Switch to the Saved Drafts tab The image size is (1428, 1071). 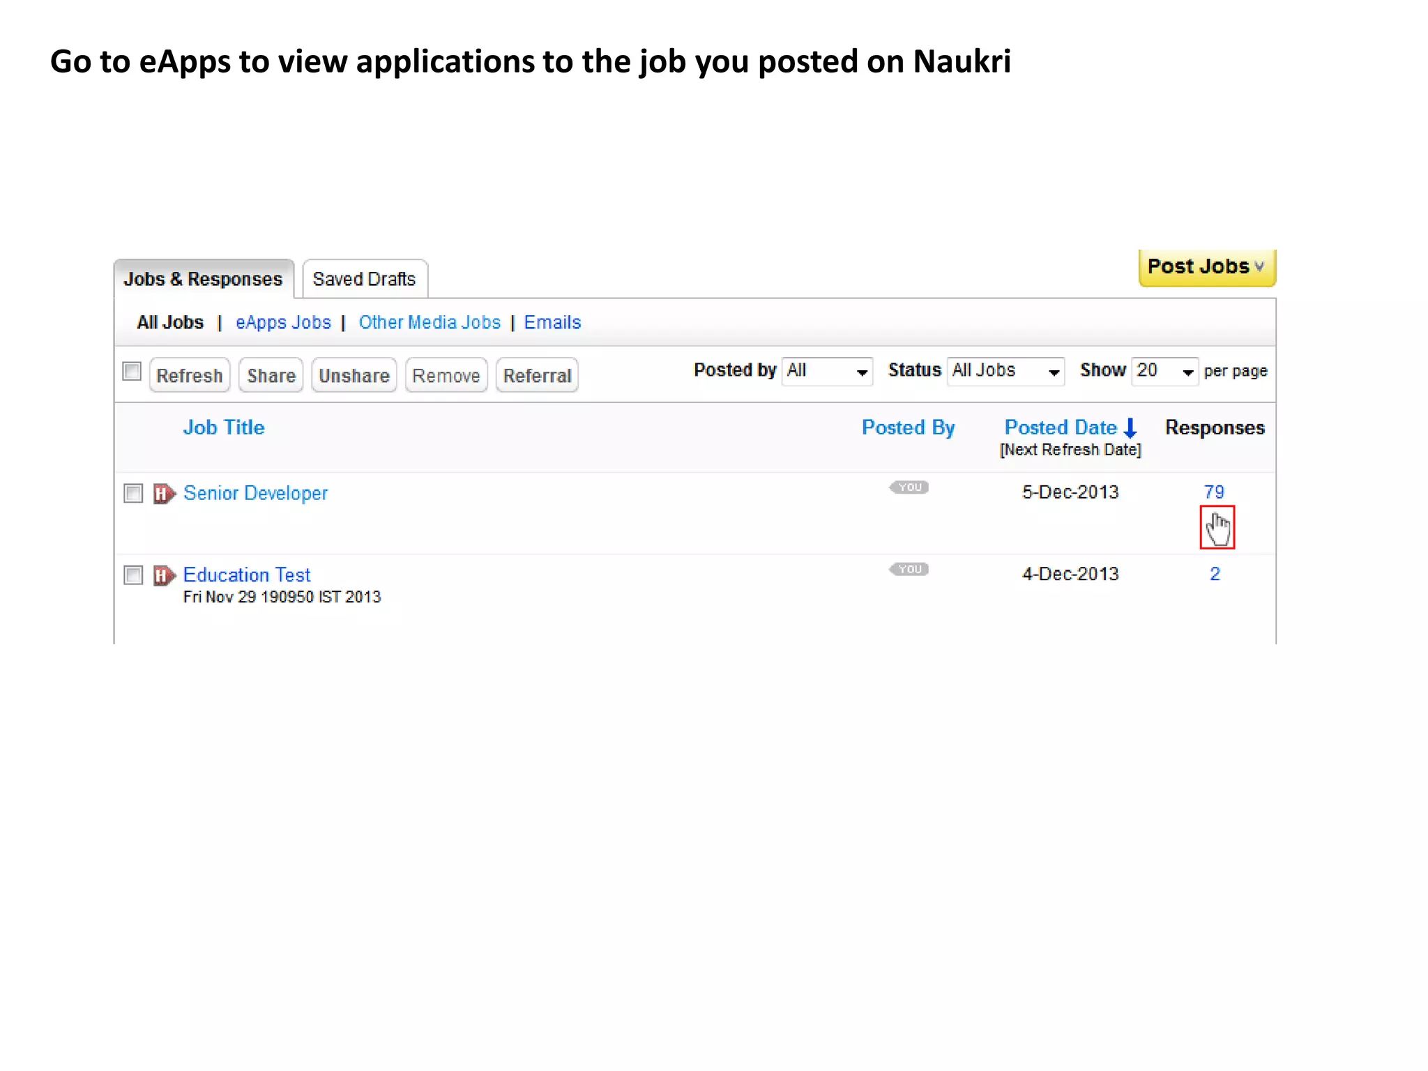(364, 279)
